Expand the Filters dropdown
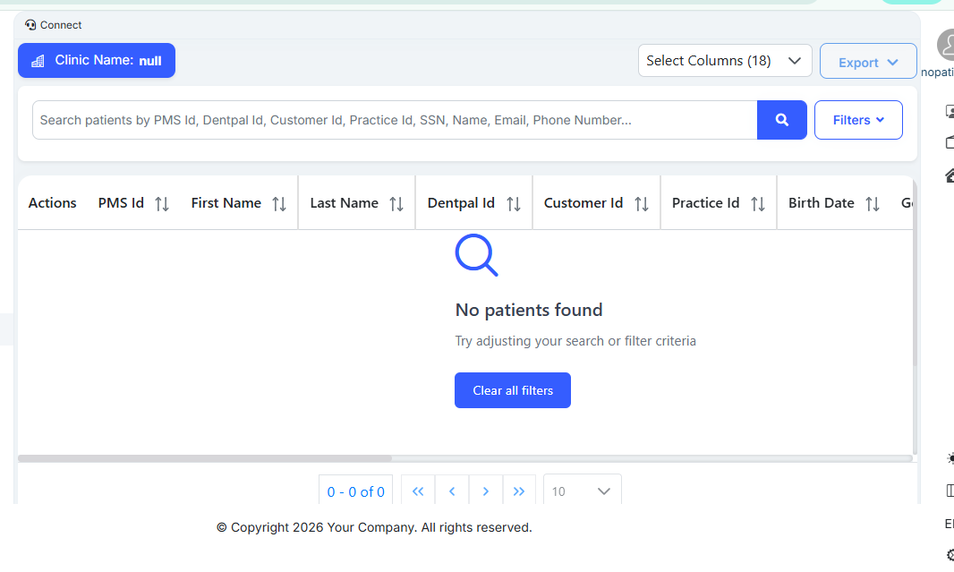This screenshot has height=572, width=954. tap(857, 120)
